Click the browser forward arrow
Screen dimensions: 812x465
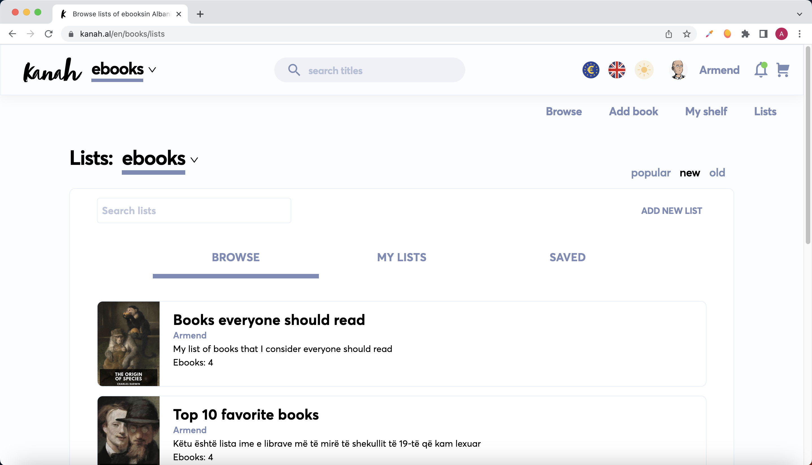click(30, 34)
